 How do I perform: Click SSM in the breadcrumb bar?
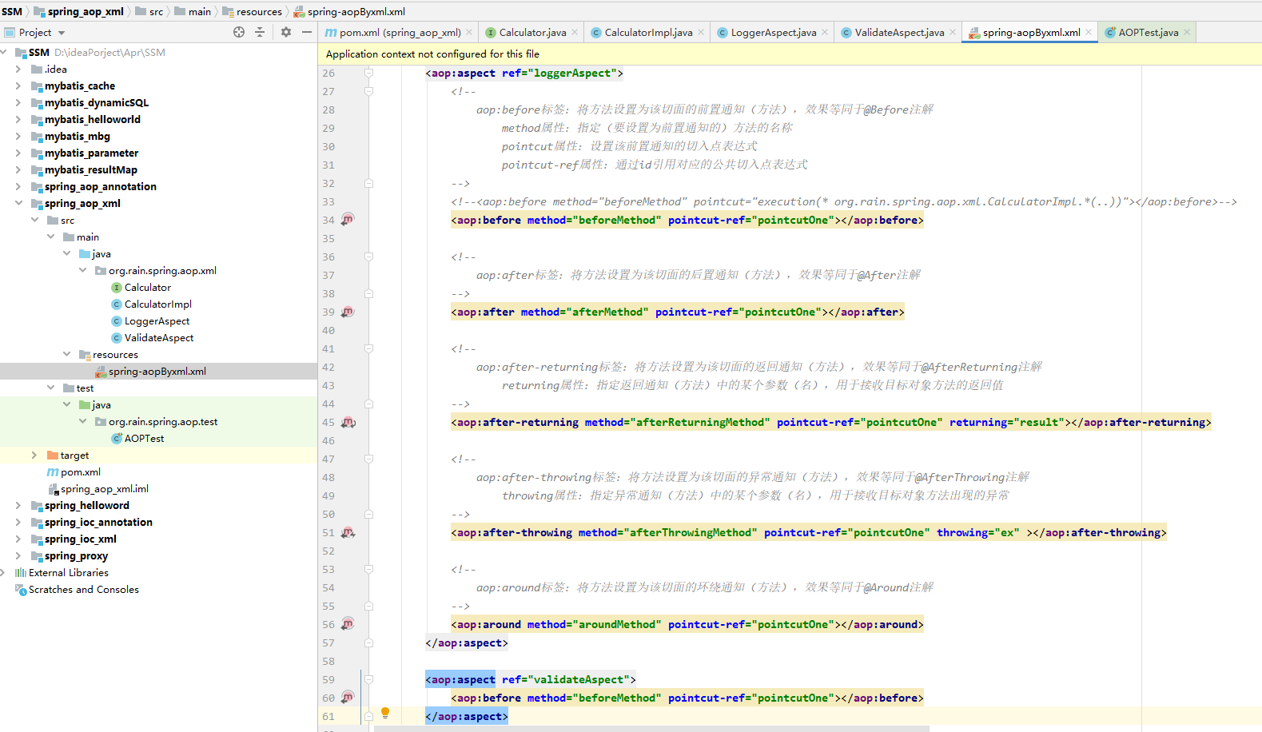(12, 11)
